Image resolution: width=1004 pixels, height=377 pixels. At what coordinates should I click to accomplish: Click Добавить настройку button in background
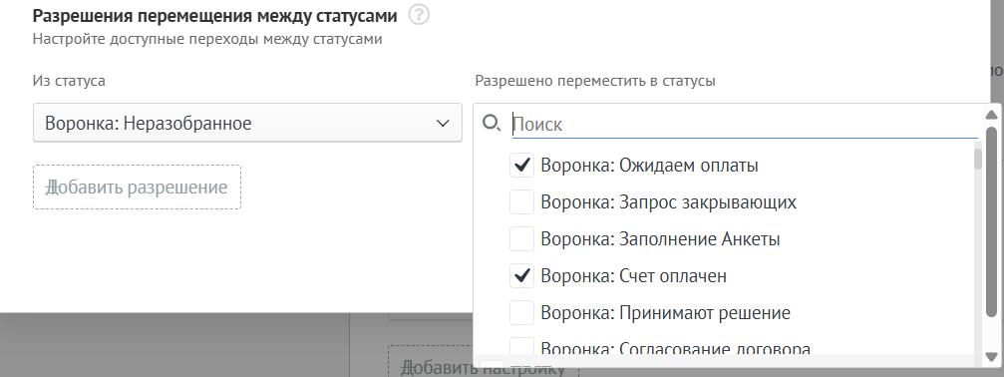484,367
